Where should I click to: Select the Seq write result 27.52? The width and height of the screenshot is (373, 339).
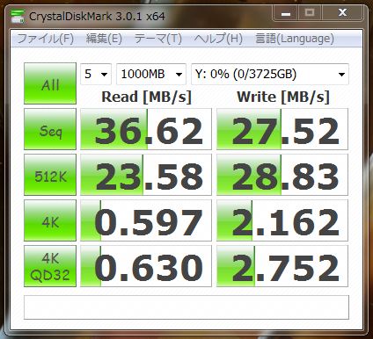pos(282,129)
